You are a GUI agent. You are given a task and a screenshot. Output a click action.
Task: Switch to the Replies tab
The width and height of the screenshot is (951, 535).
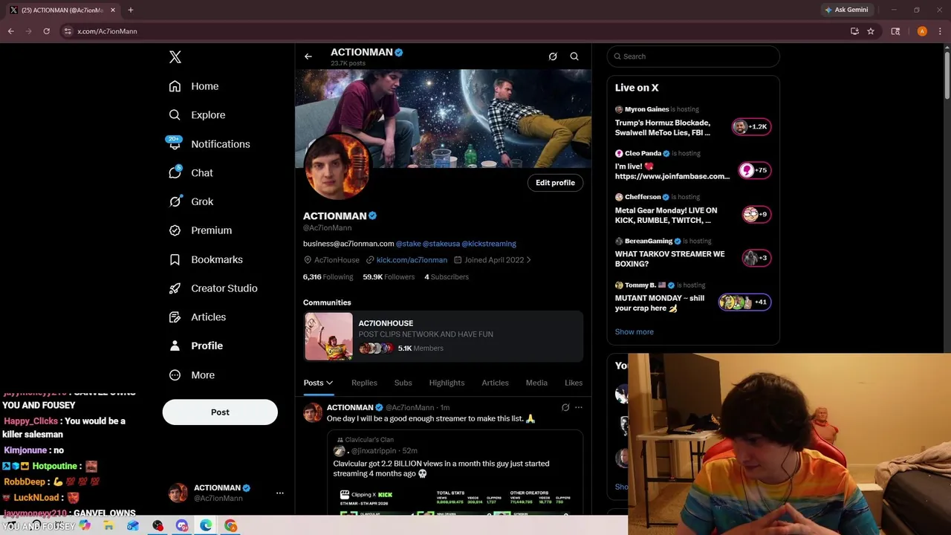(364, 383)
